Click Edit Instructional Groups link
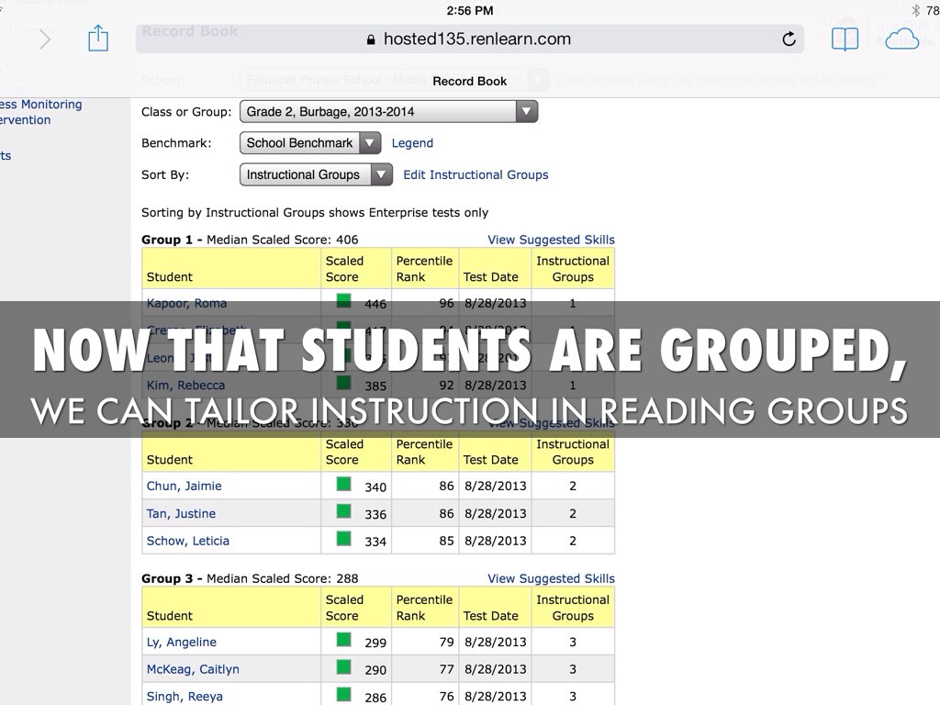Viewport: 940px width, 705px height. coord(476,174)
